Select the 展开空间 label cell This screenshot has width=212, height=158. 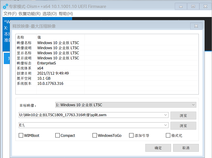pos(24,78)
